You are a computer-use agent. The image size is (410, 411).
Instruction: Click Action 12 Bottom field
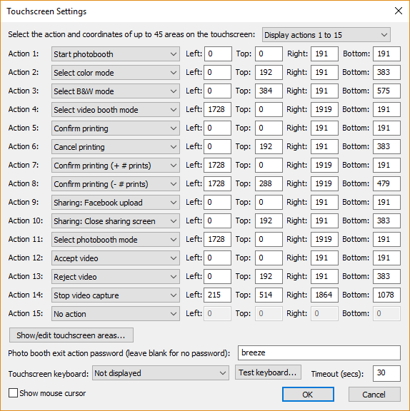(386, 258)
